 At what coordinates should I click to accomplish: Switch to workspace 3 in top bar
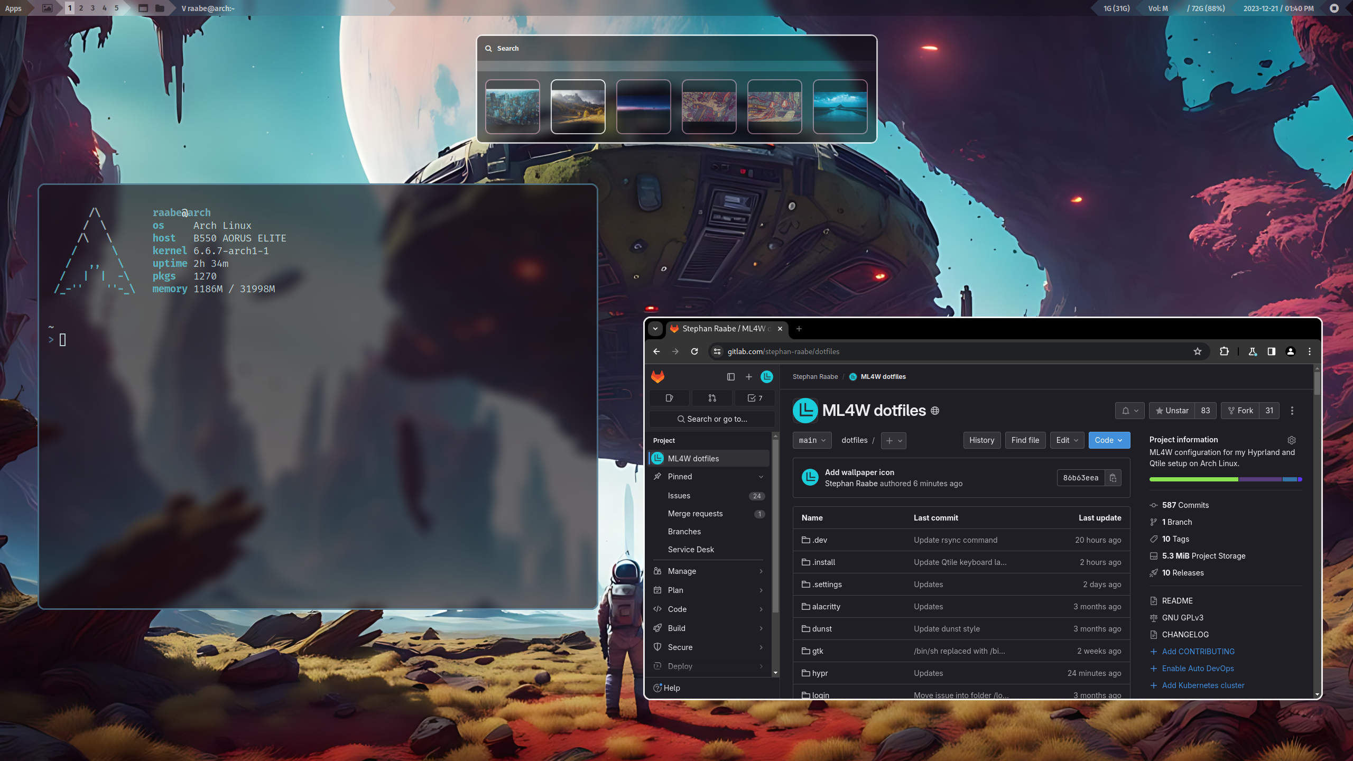pos(92,8)
